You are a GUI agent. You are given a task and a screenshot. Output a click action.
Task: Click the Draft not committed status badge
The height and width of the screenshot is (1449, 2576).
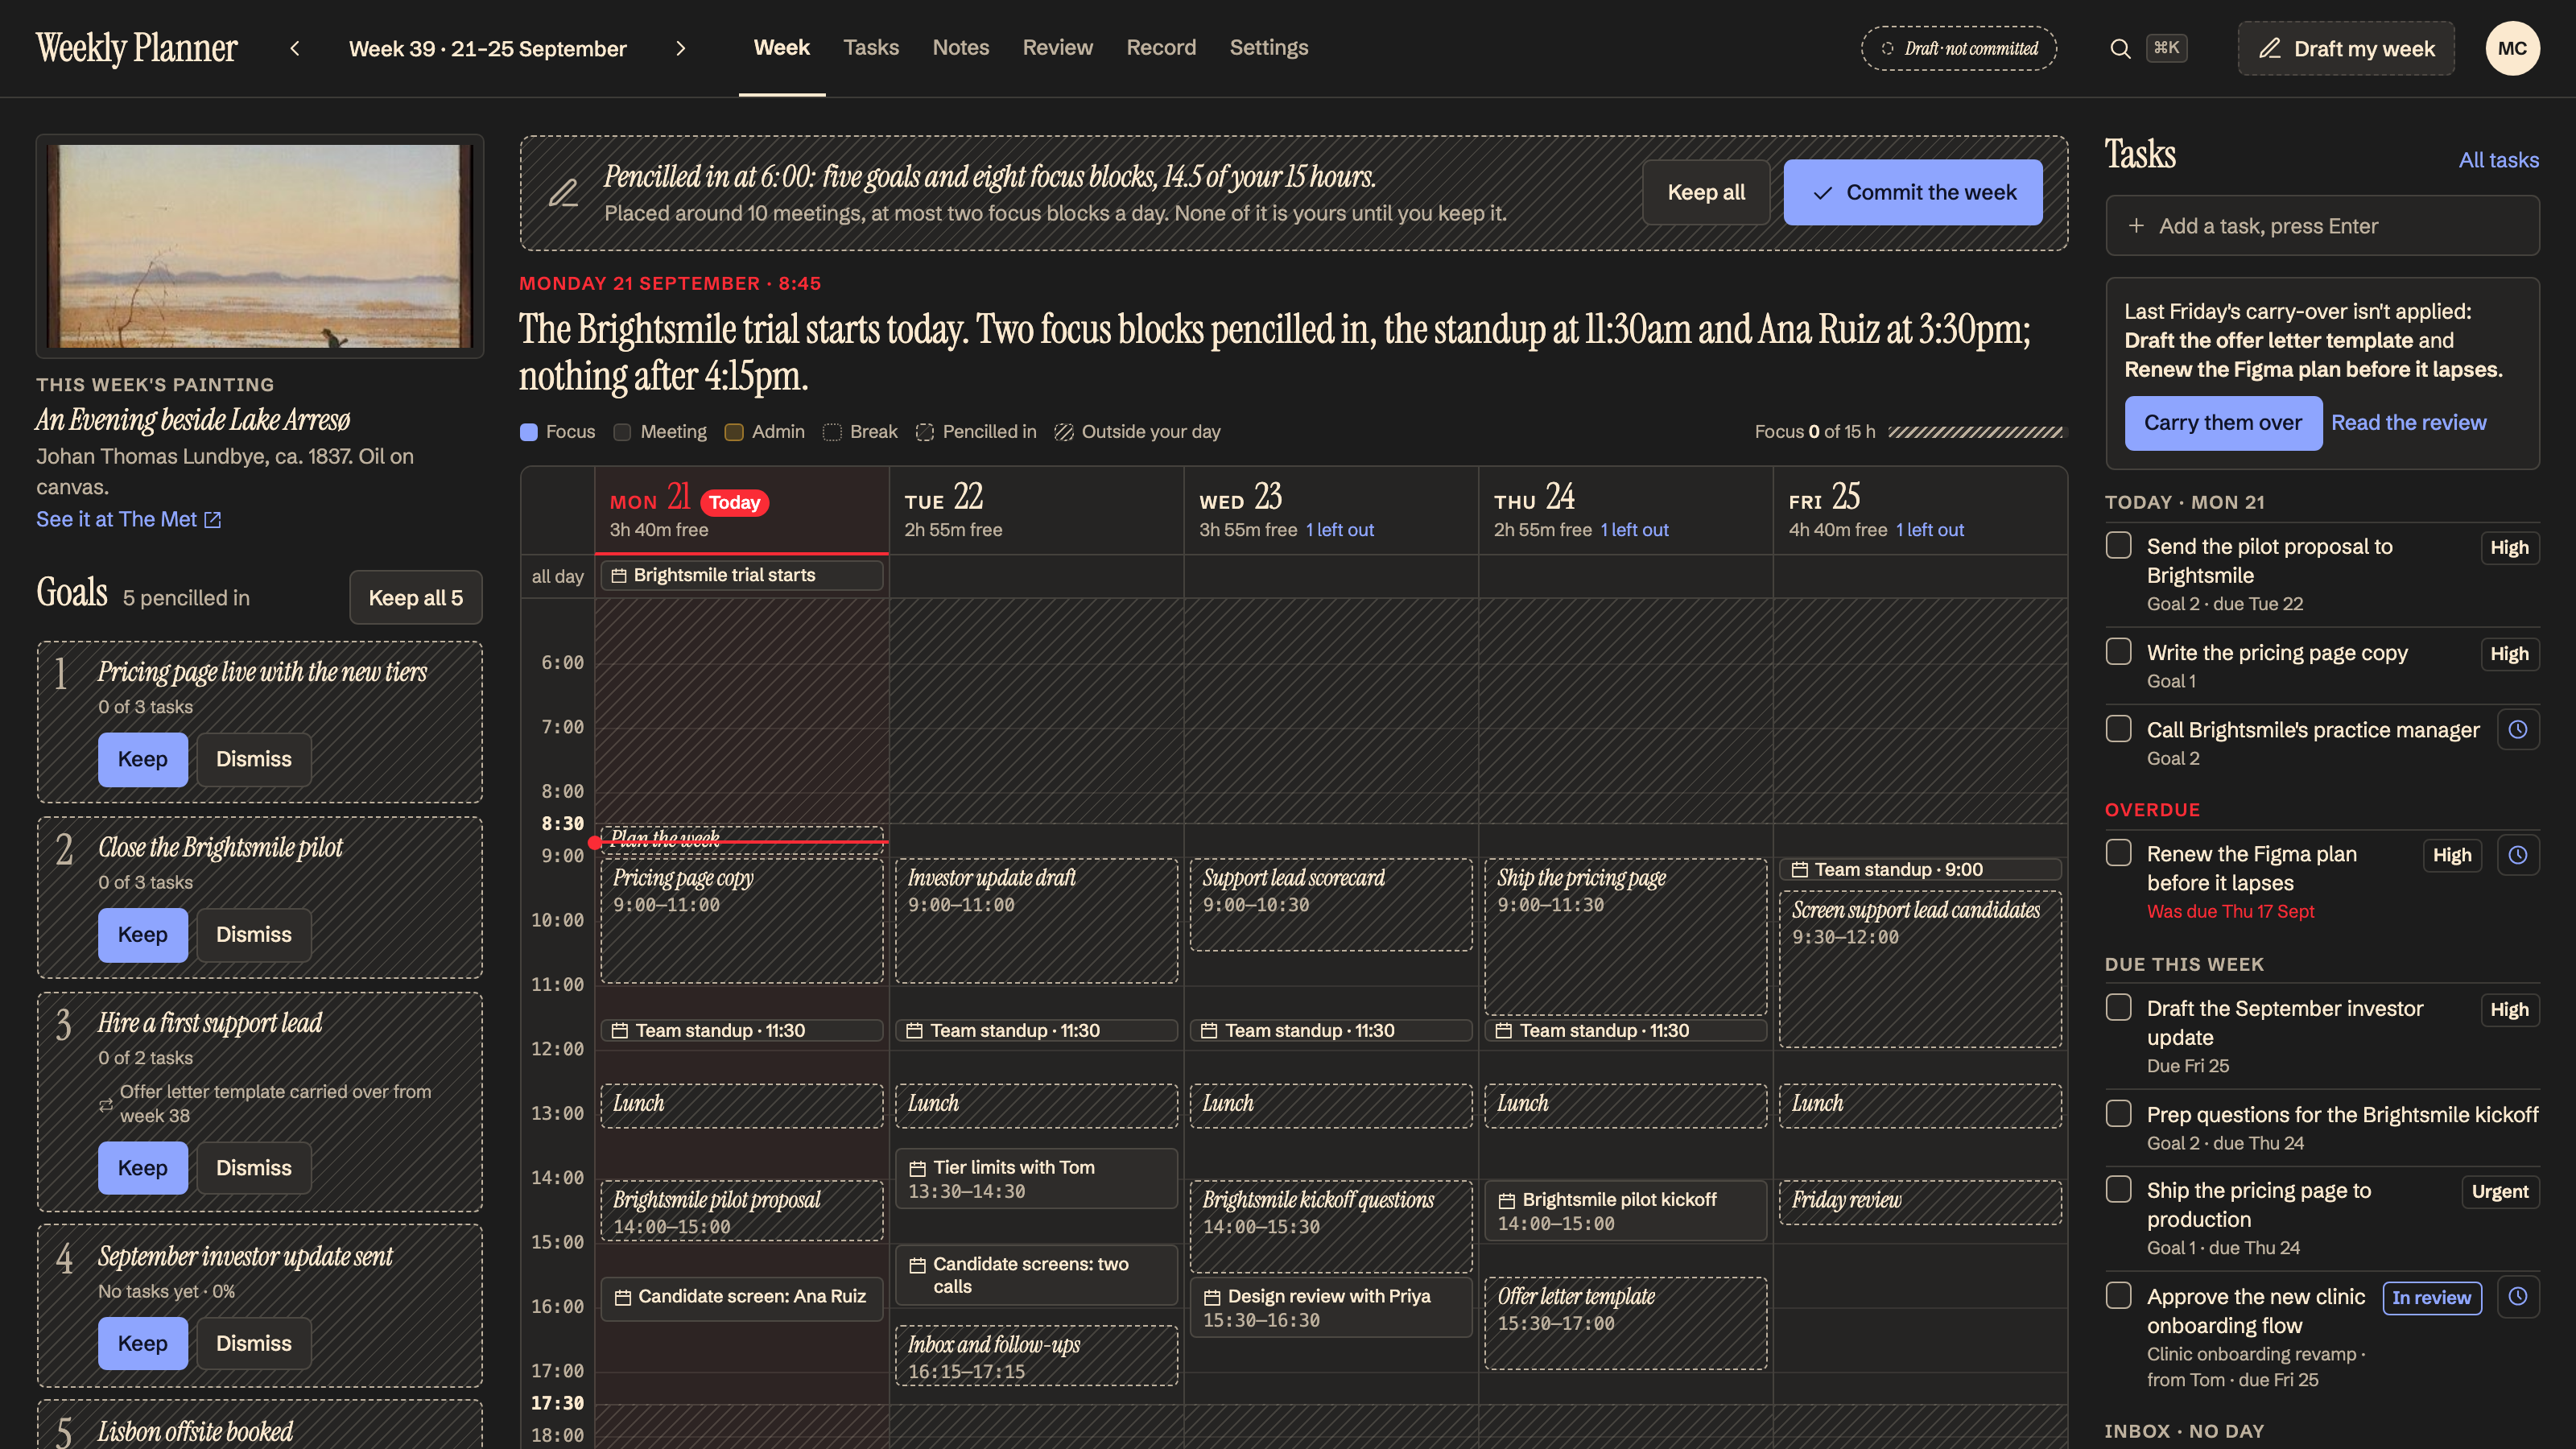(1958, 48)
